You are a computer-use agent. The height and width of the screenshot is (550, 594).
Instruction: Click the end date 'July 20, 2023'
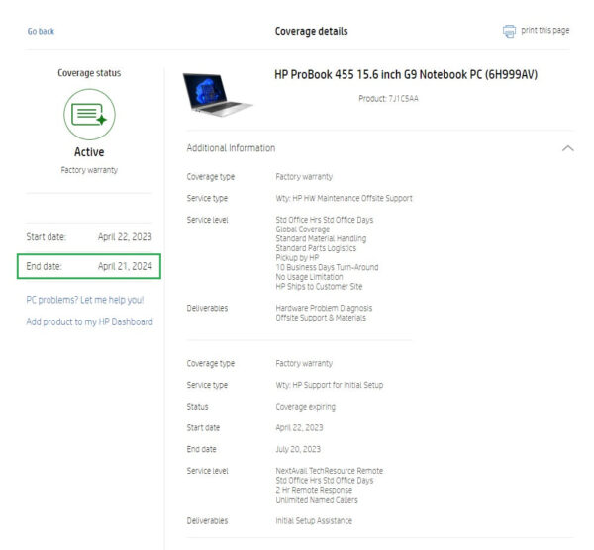click(x=298, y=449)
